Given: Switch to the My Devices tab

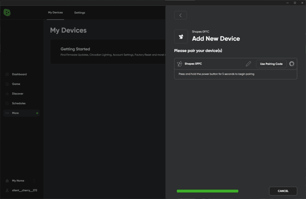Looking at the screenshot, I should (x=55, y=13).
